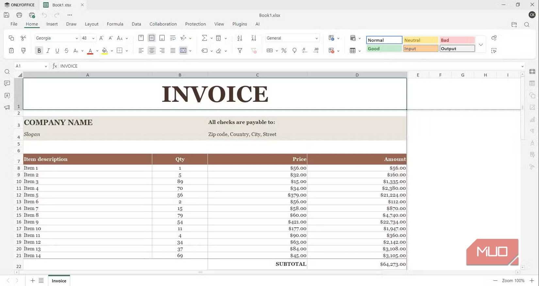Cut the selected cell contents
The width and height of the screenshot is (539, 286).
23,38
